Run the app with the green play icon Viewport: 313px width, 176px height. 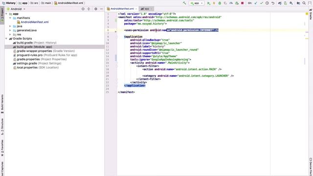tap(209, 3)
